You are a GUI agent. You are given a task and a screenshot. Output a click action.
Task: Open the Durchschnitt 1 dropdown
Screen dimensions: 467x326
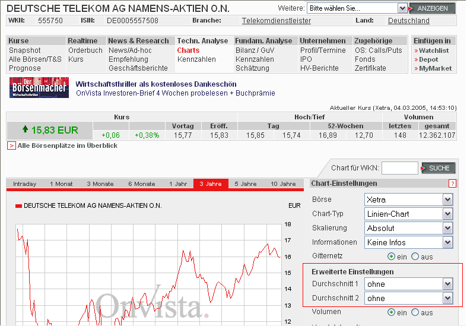click(409, 284)
